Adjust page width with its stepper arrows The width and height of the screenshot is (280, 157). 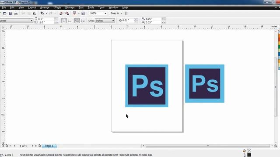click(x=56, y=19)
